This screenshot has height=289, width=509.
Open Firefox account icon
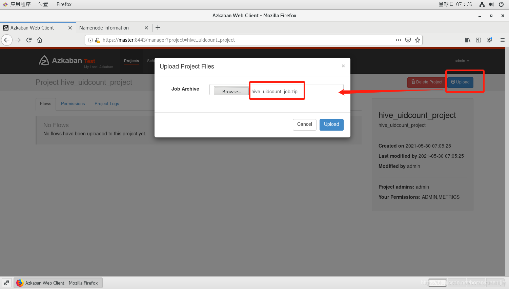tap(489, 40)
